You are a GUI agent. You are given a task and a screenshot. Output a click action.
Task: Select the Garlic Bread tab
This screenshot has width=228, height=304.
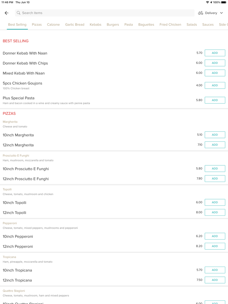coord(75,25)
